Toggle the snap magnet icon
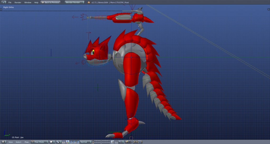 point(116,142)
